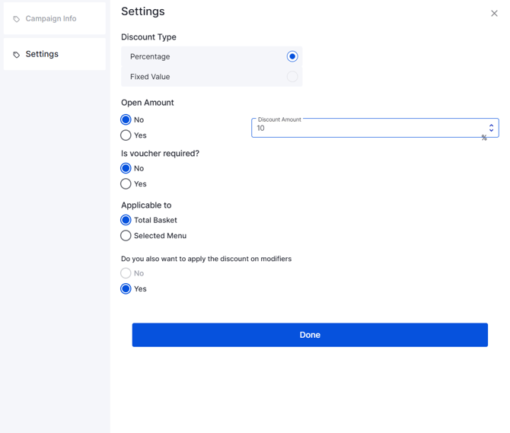510x433 pixels.
Task: Select Yes for voucher required
Action: (x=126, y=184)
